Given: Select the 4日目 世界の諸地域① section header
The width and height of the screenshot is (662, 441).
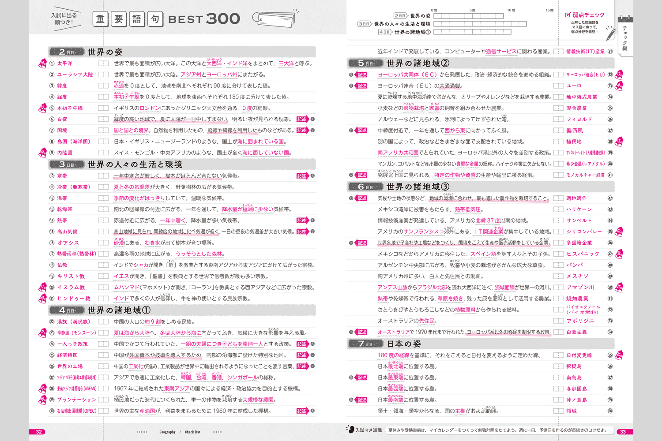Looking at the screenshot, I should (x=182, y=310).
